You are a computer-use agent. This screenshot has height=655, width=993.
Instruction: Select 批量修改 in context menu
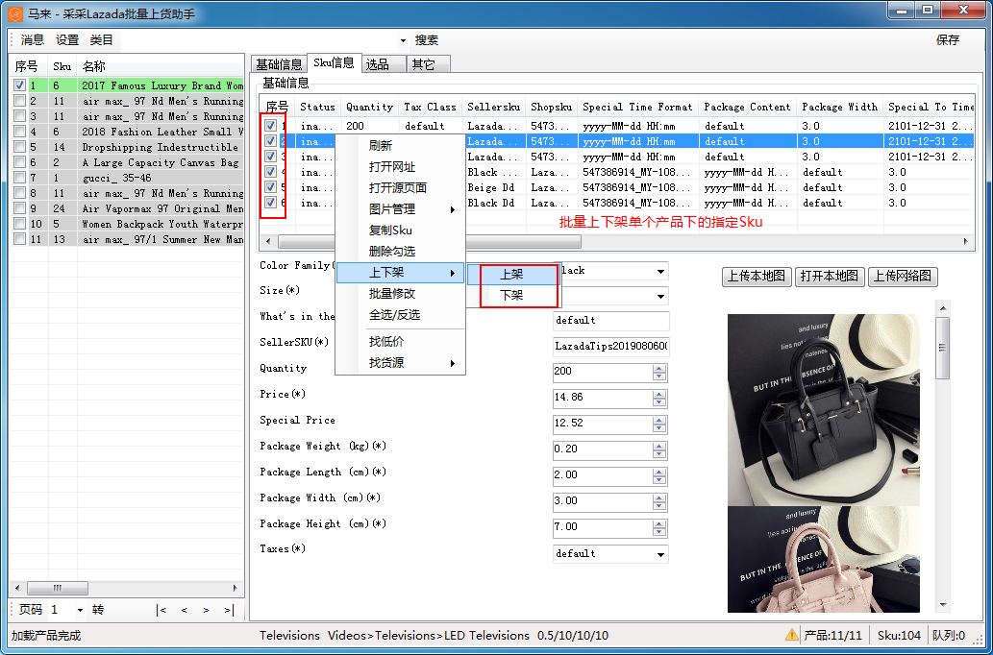(400, 294)
